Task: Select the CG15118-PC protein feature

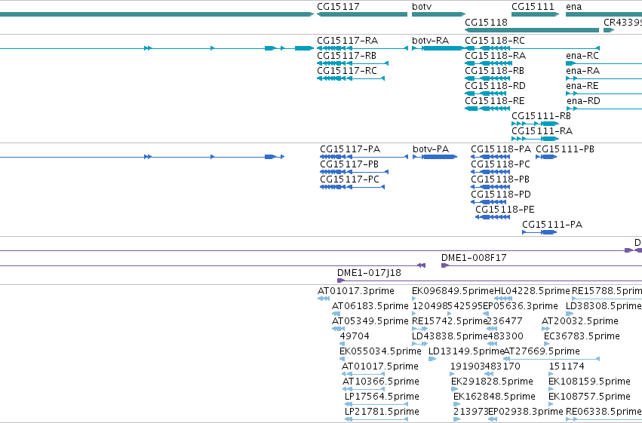Action: (x=490, y=172)
